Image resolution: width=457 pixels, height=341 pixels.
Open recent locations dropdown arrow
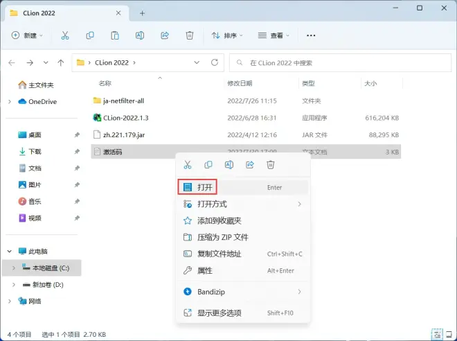tap(46, 62)
